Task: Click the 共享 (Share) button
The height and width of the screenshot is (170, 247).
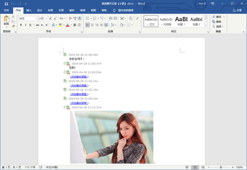Action: [237, 10]
